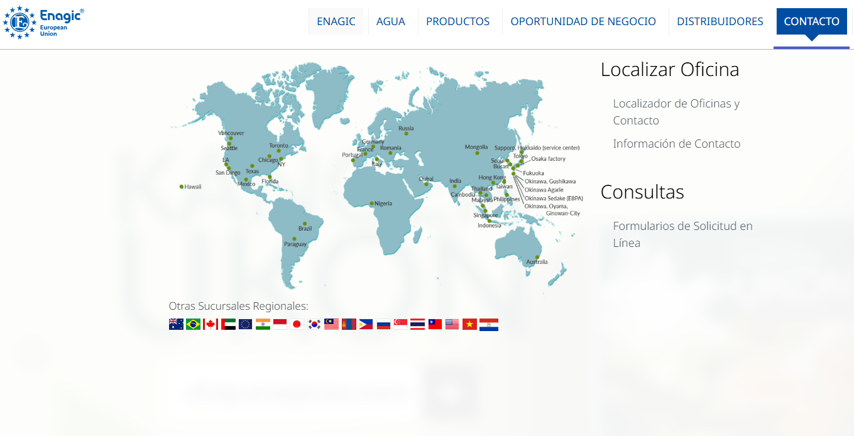Select the United States flag icon
This screenshot has width=854, height=436.
(452, 324)
